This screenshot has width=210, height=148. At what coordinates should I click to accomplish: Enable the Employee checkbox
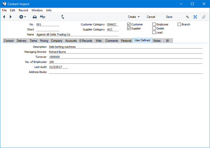(154, 24)
